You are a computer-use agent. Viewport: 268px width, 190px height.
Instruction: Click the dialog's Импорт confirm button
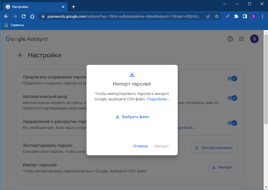tap(161, 146)
